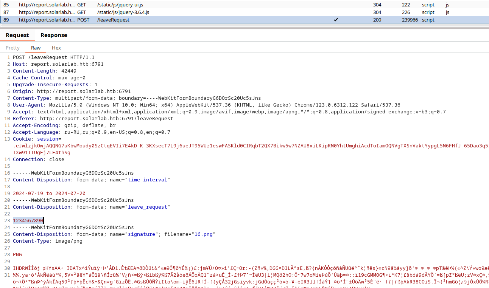Click the Cookie session header
This screenshot has width=489, height=288.
(x=37, y=139)
